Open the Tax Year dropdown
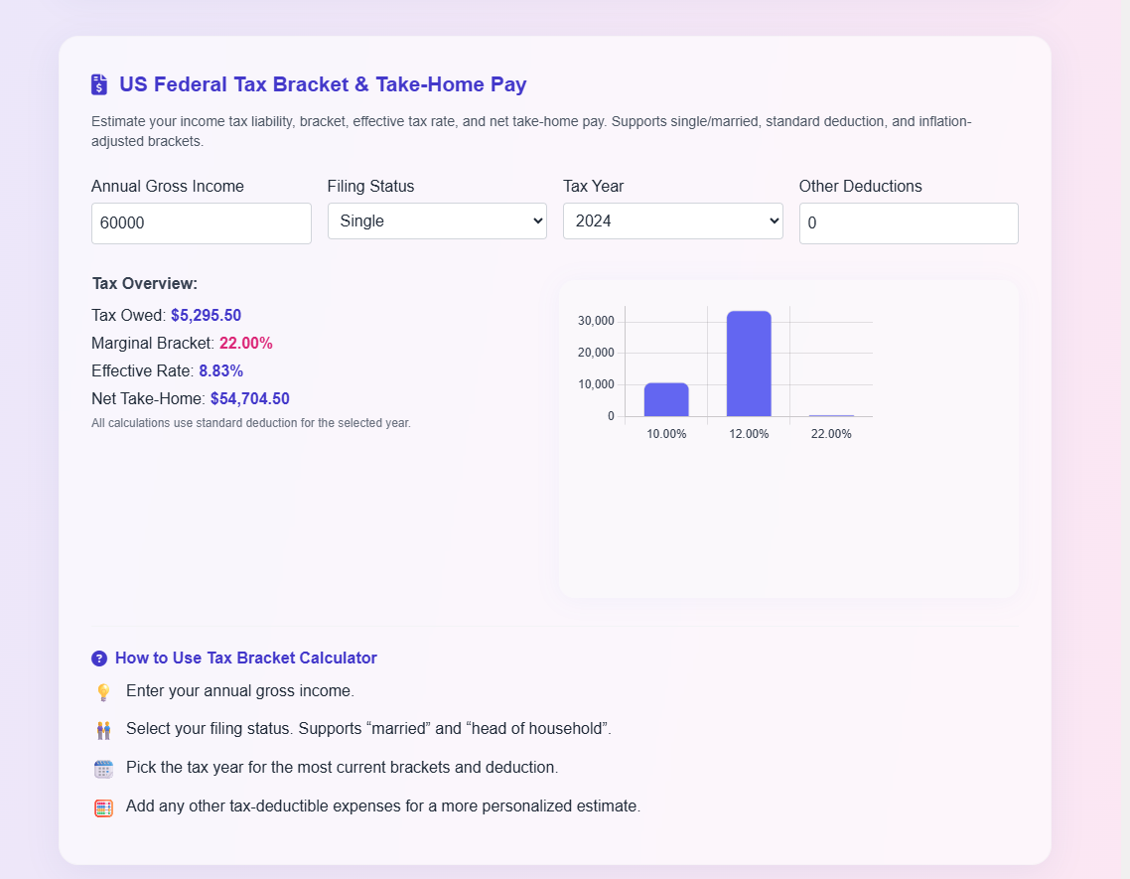 [672, 220]
